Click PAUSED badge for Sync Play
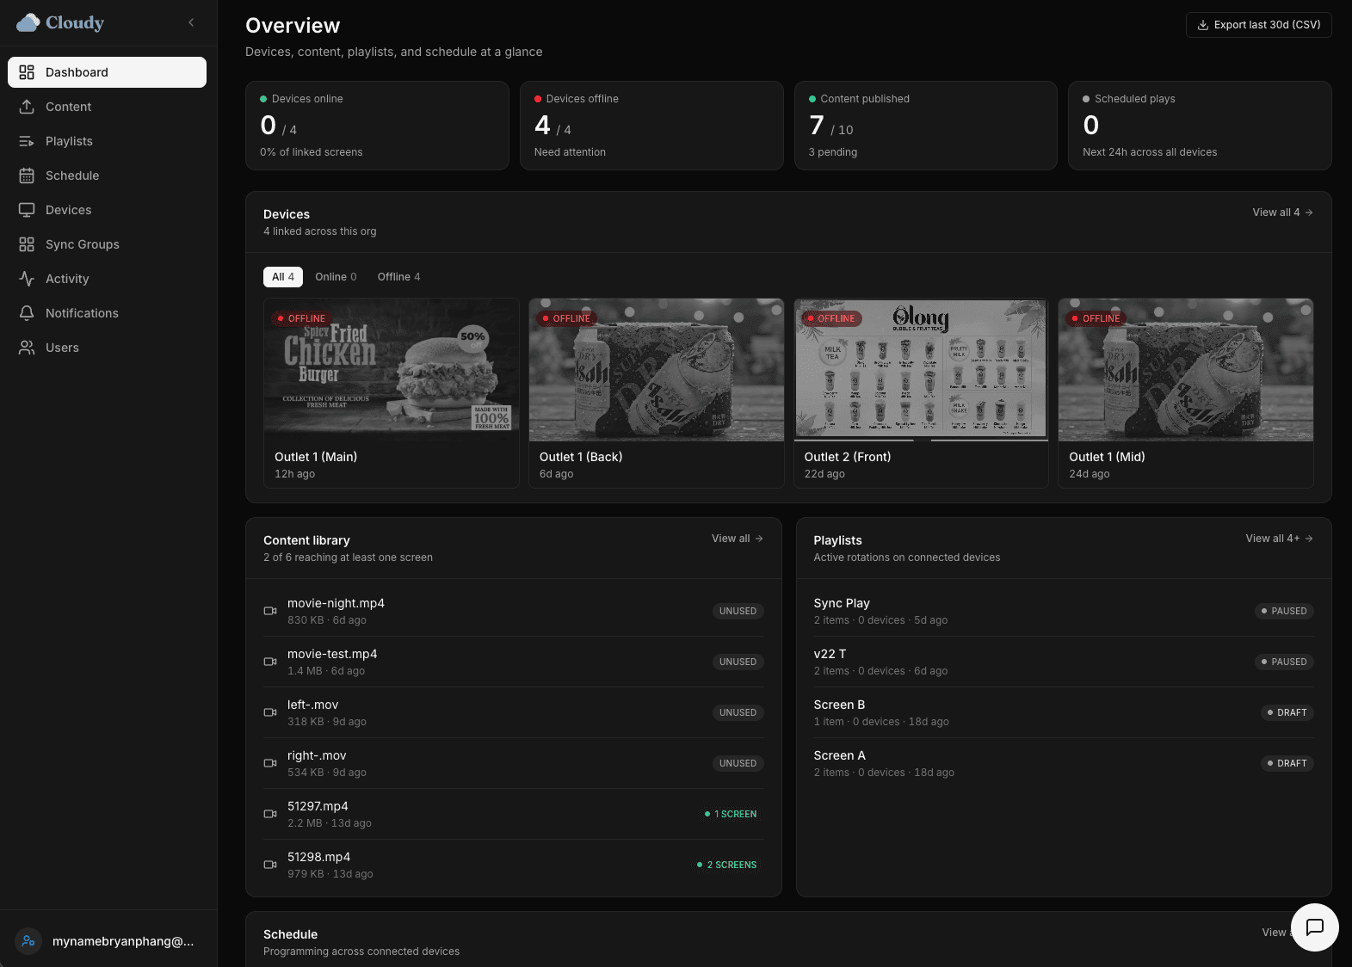 click(1284, 611)
